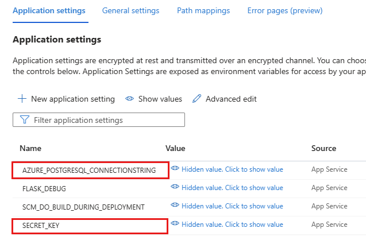The height and width of the screenshot is (236, 366).
Task: Click the eye icon in the AZURE_POSTGRESQL_CONNECTIONSTRING row
Action: coord(175,169)
